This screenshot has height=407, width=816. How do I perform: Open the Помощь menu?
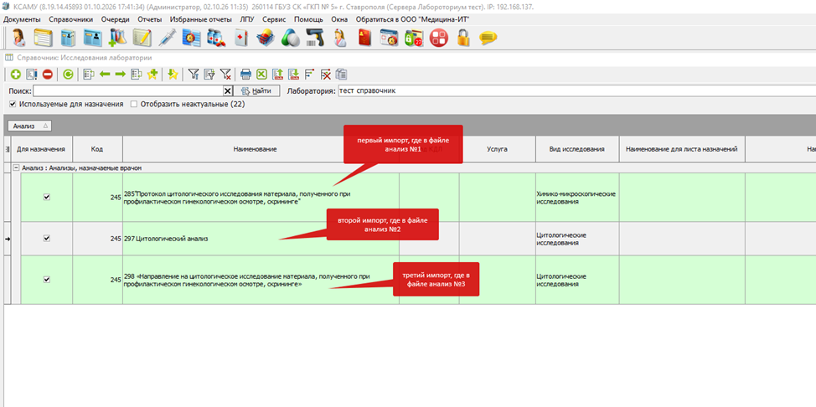(x=308, y=19)
